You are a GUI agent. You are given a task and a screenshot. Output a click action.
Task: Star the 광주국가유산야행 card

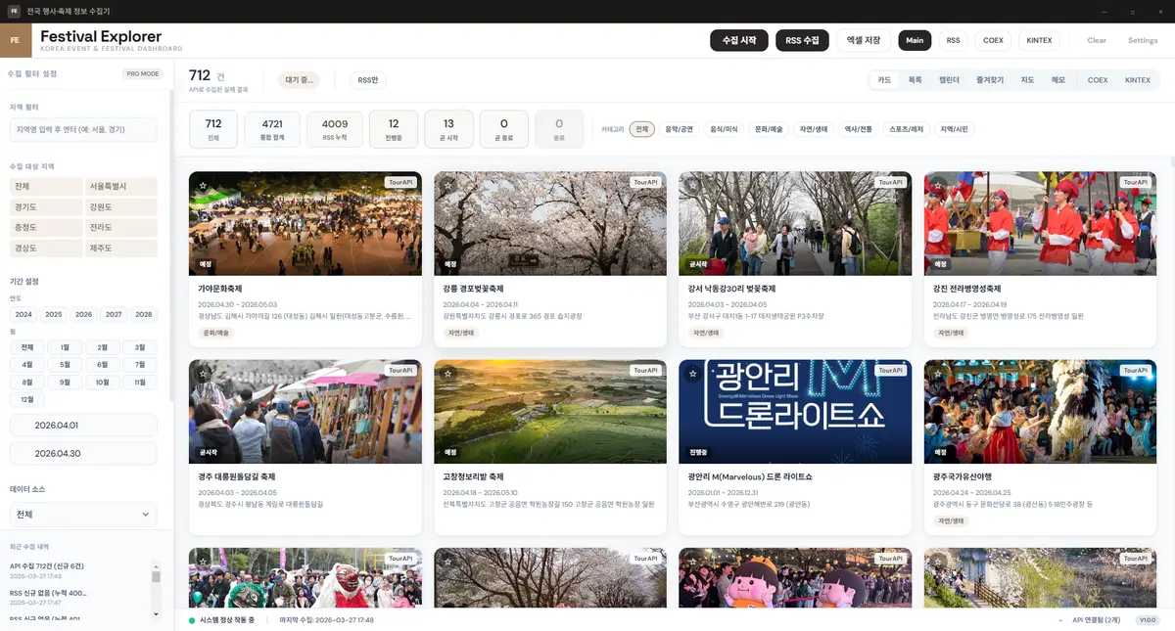938,373
